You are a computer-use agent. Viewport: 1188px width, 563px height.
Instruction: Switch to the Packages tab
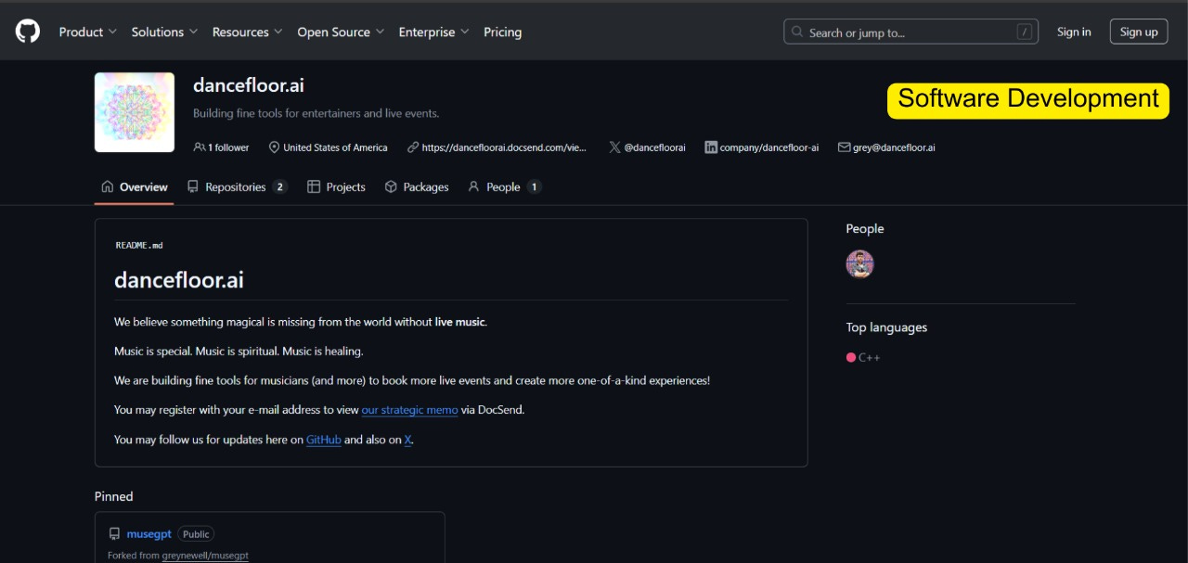tap(417, 186)
